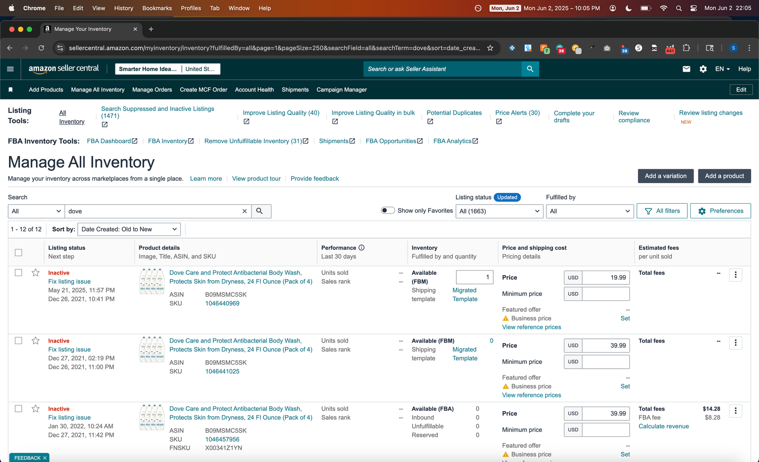Image resolution: width=759 pixels, height=462 pixels.
Task: Open macOS Spotlight search
Action: coord(679,8)
